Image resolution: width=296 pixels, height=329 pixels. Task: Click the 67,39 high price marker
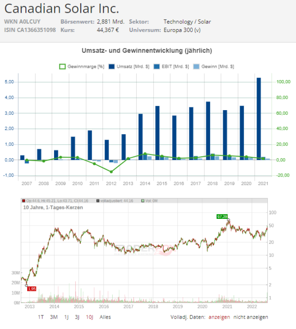tap(222, 217)
